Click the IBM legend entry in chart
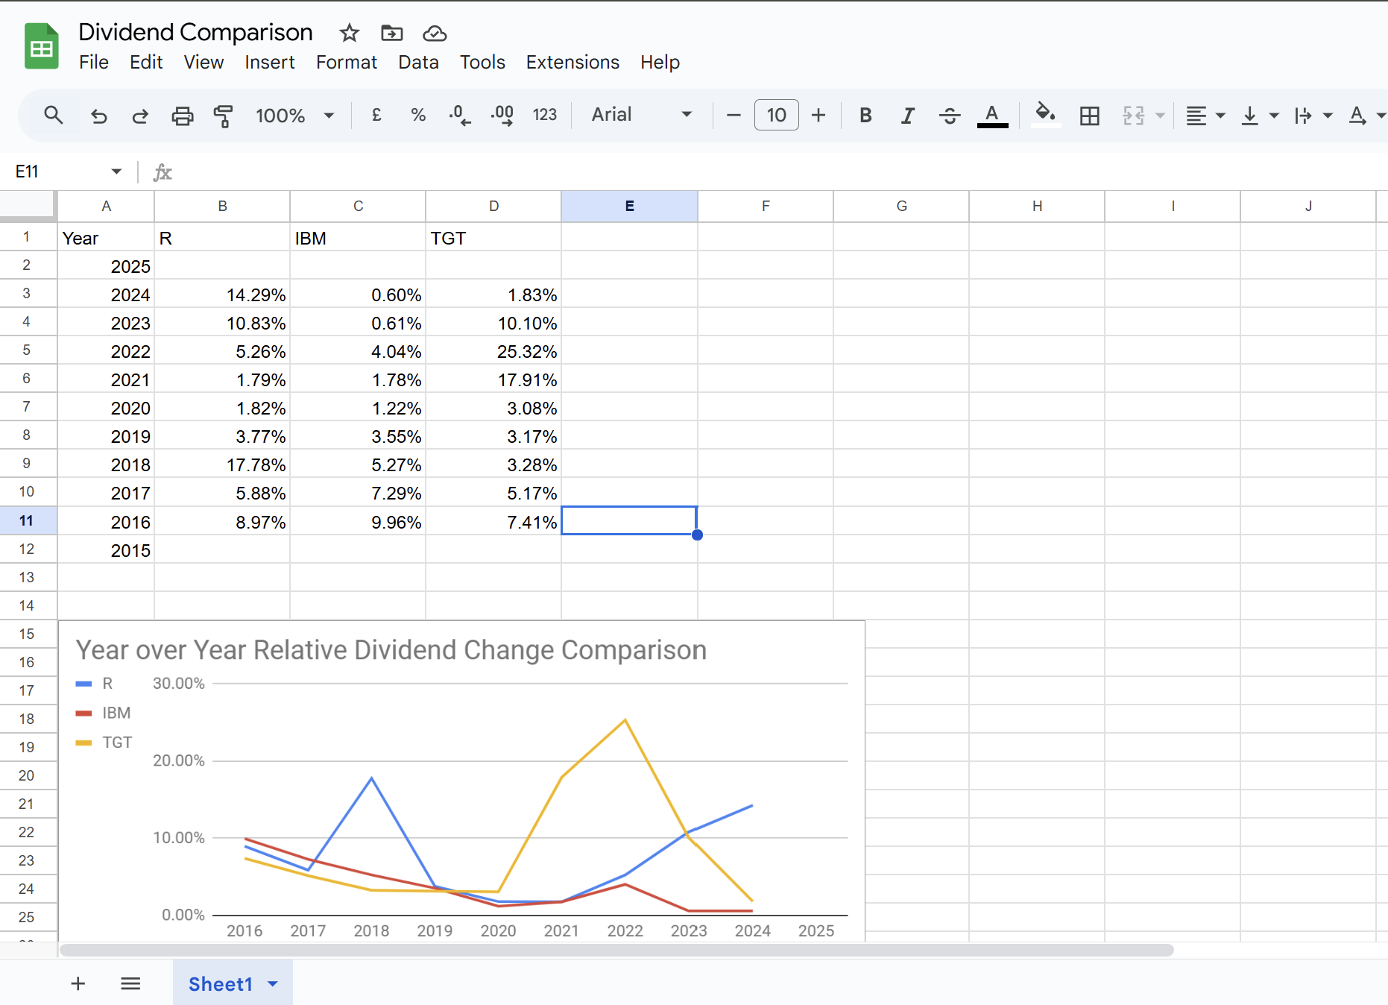 pos(104,713)
